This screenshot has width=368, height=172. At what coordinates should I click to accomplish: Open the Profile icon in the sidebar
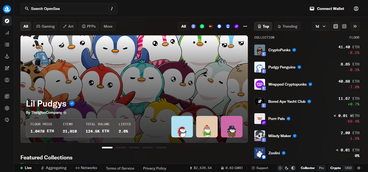pyautogui.click(x=7, y=80)
